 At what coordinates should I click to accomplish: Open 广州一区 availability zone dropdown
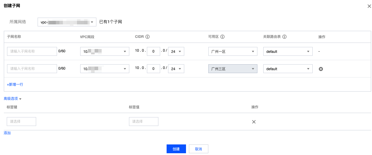tap(233, 51)
